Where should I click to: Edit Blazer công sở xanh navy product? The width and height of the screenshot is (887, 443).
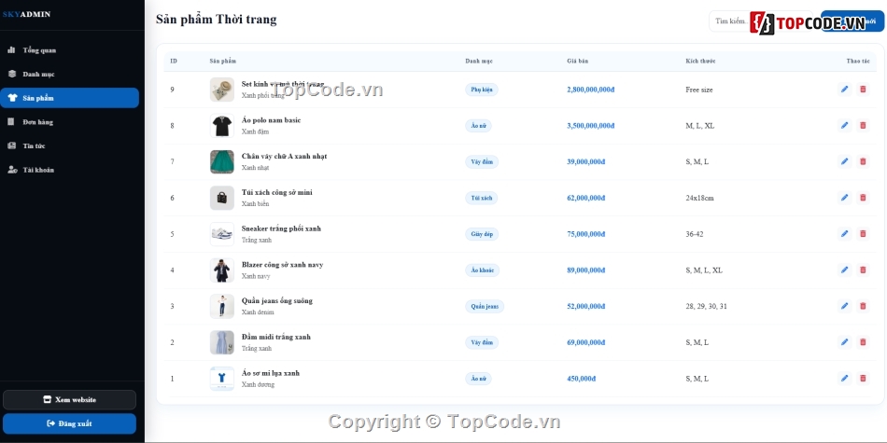[x=844, y=270]
